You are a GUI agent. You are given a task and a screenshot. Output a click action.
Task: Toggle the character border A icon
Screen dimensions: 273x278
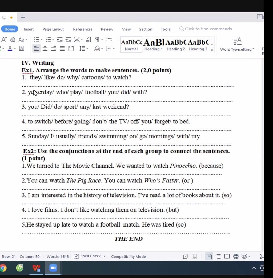[x=22, y=48]
